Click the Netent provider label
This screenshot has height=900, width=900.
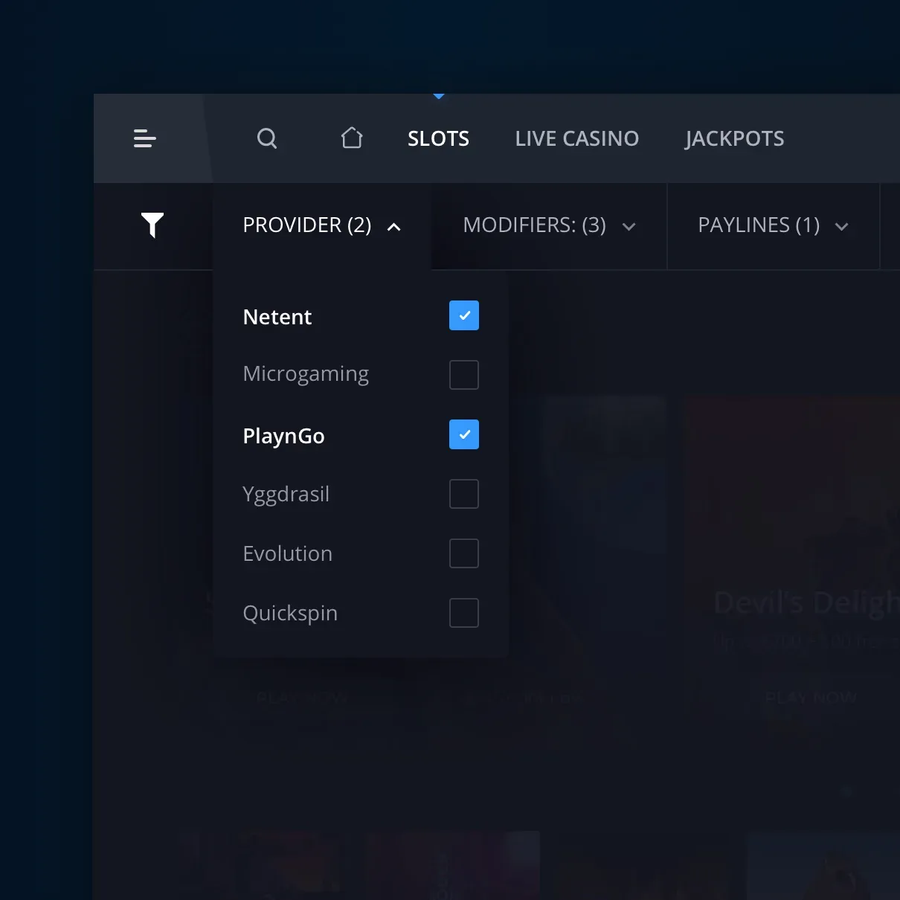[x=277, y=317]
